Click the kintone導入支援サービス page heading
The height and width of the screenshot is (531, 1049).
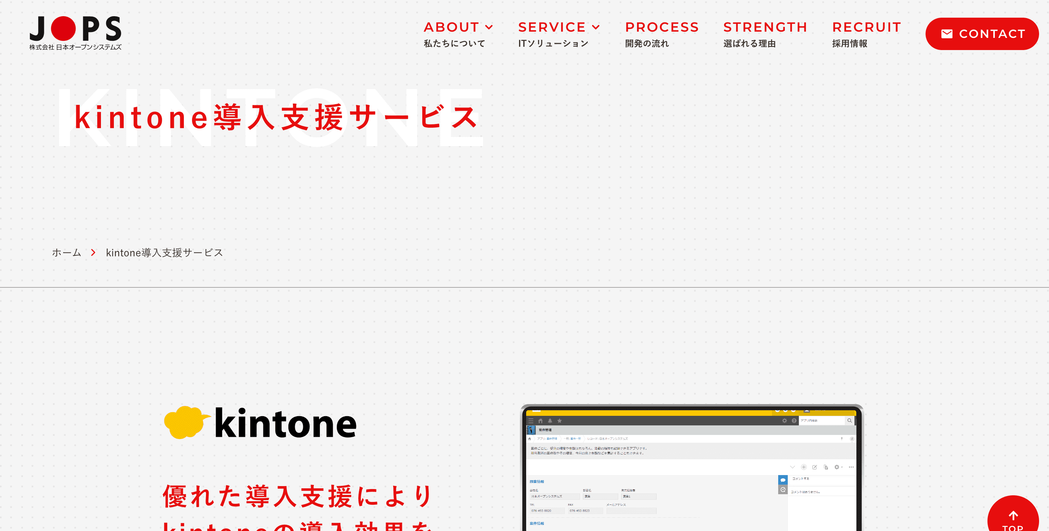click(x=276, y=117)
